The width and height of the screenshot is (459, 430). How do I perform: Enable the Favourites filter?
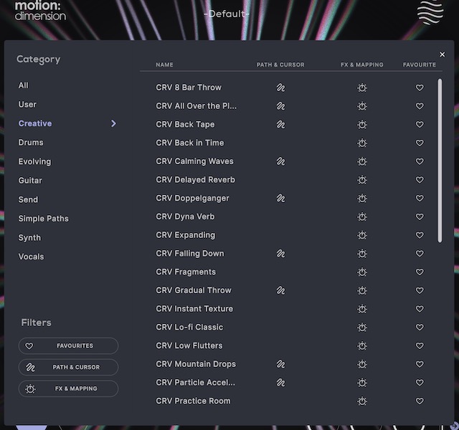pos(68,345)
